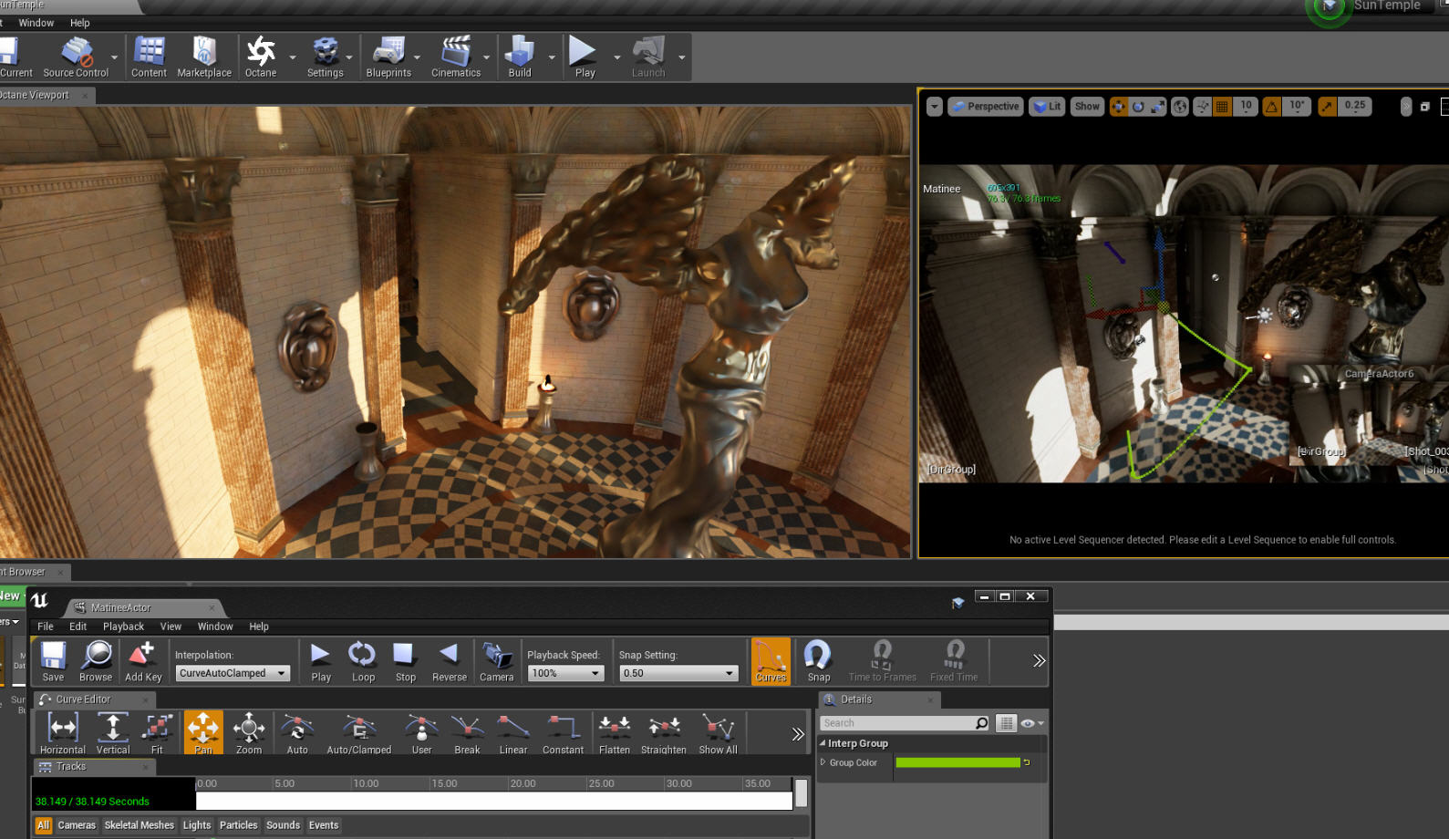Toggle the scale snapping button in viewport
The height and width of the screenshot is (839, 1449).
(x=1327, y=107)
